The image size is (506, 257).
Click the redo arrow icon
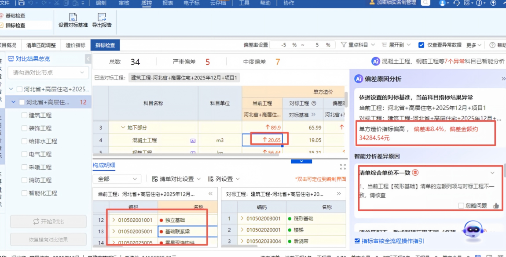tap(44, 3)
